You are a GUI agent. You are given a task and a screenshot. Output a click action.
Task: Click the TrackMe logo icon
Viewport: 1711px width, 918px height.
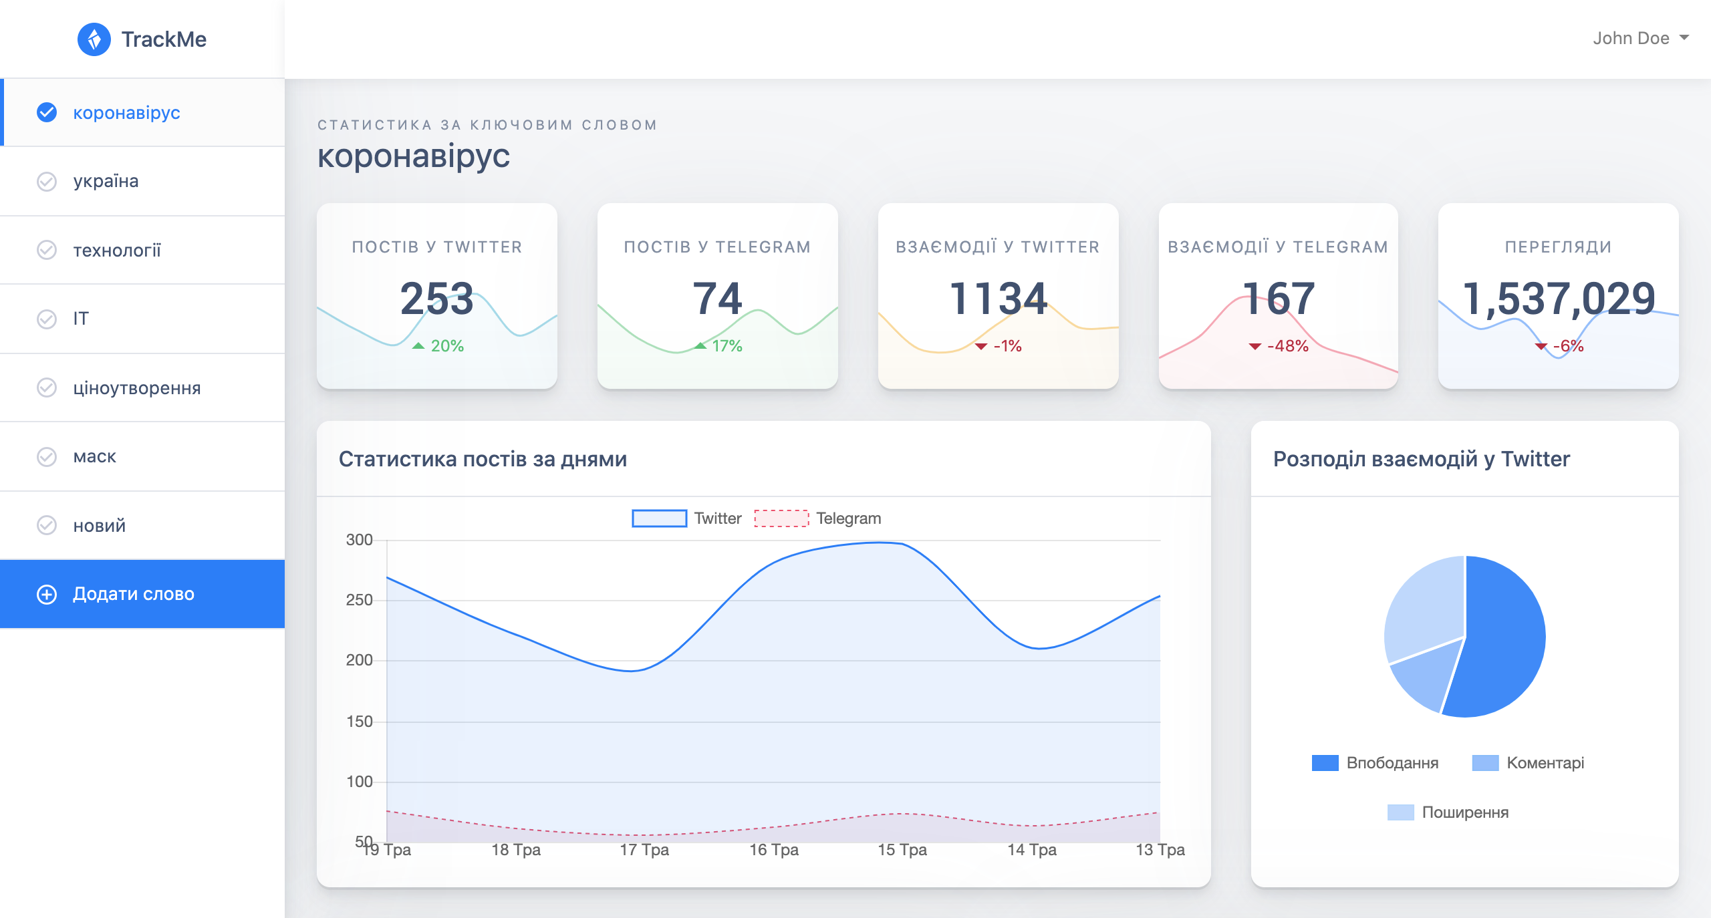tap(95, 38)
